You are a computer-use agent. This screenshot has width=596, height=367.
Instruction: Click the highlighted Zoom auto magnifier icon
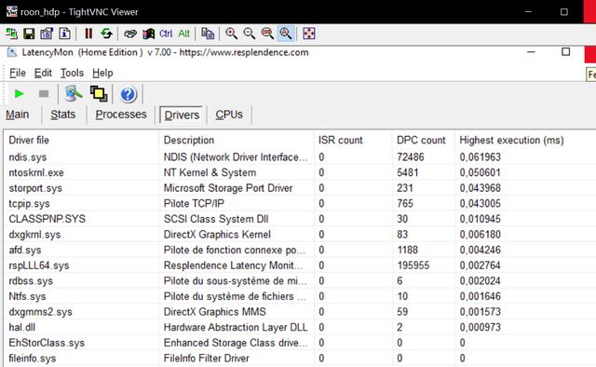click(x=286, y=34)
